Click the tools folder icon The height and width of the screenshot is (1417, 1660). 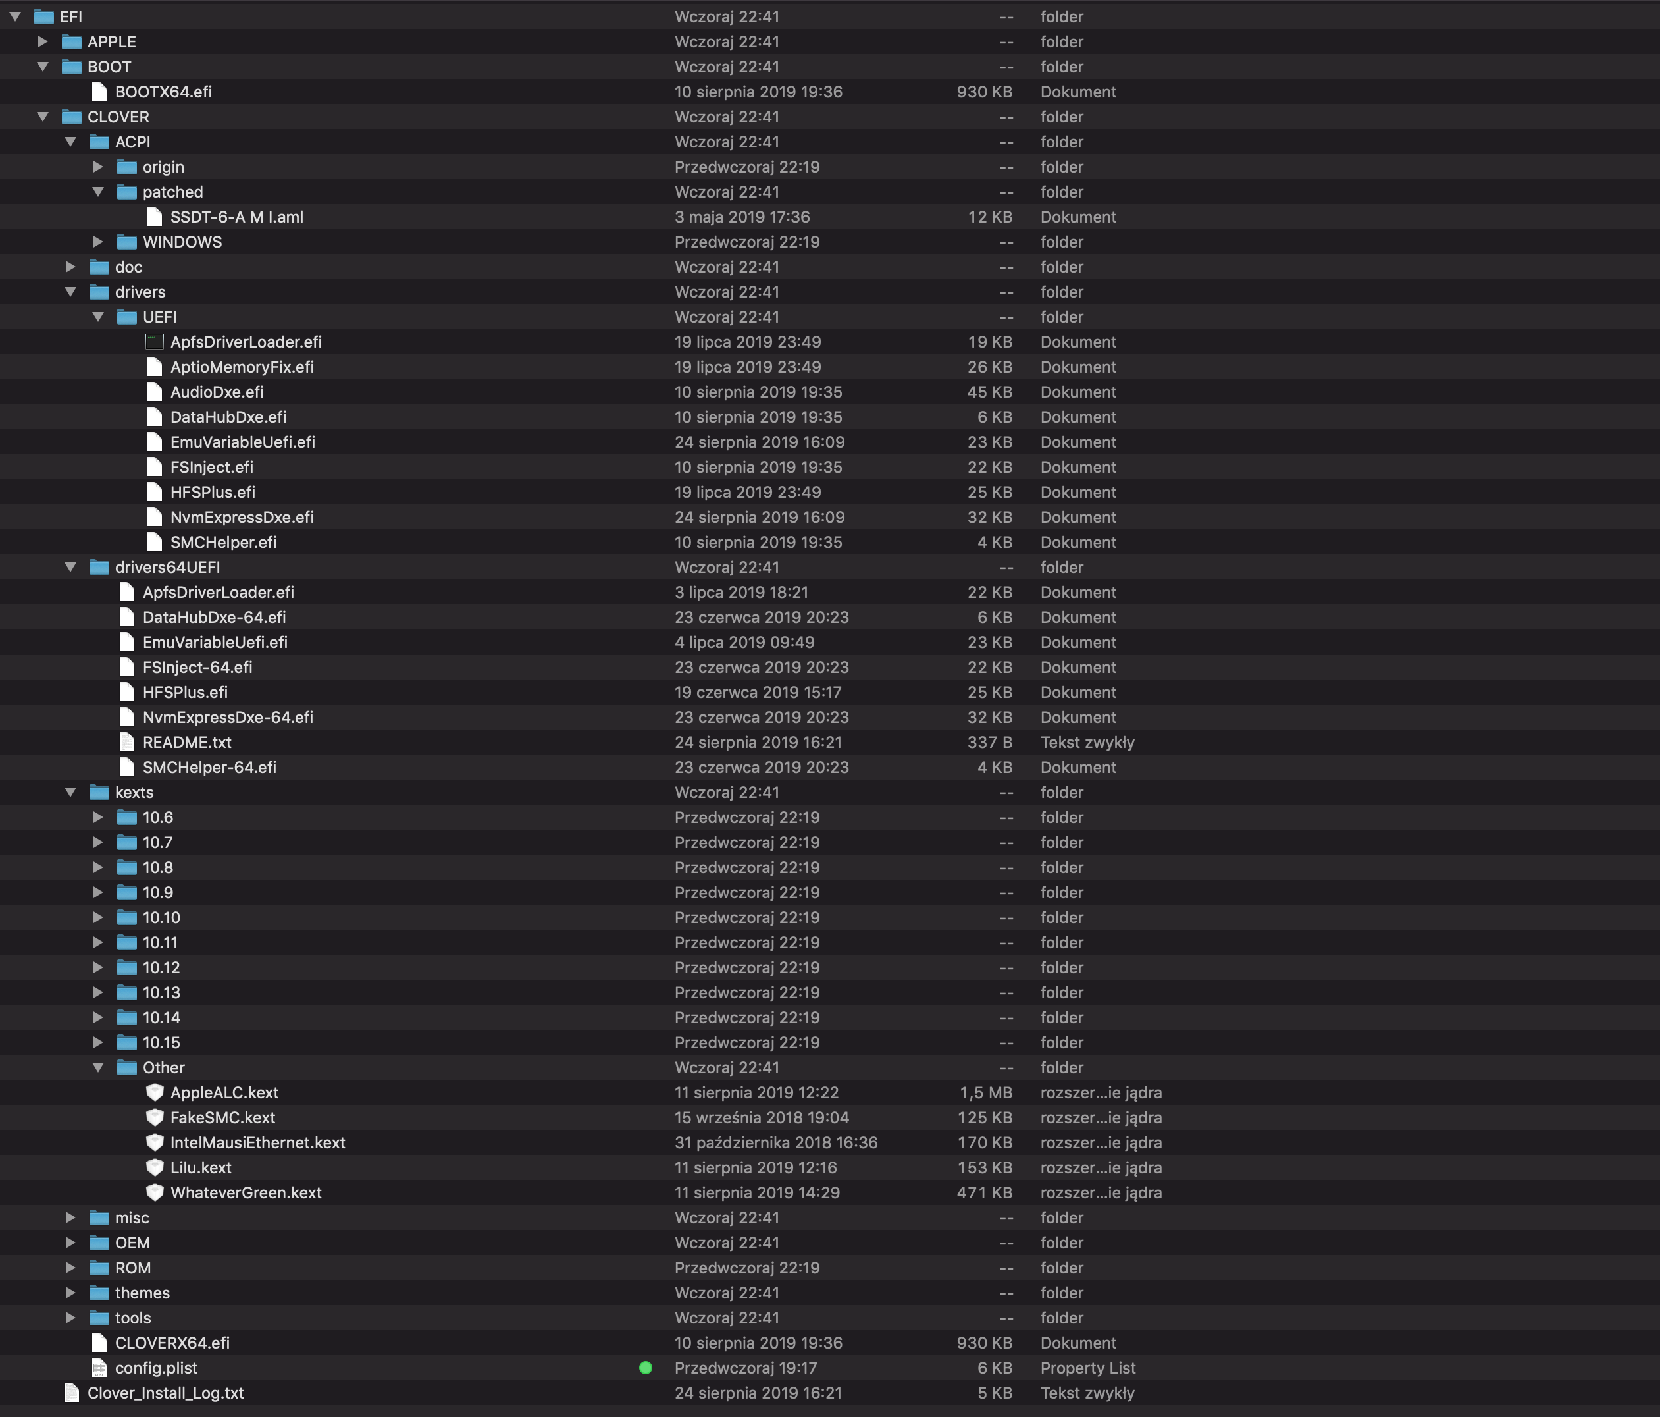[x=99, y=1318]
